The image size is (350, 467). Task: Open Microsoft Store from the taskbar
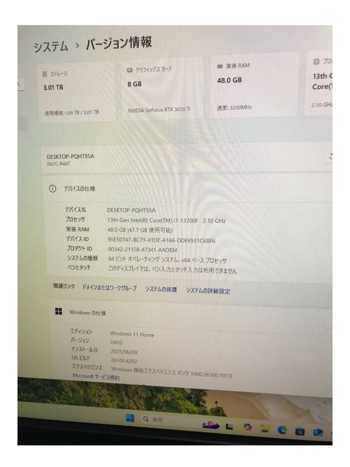click(300, 431)
